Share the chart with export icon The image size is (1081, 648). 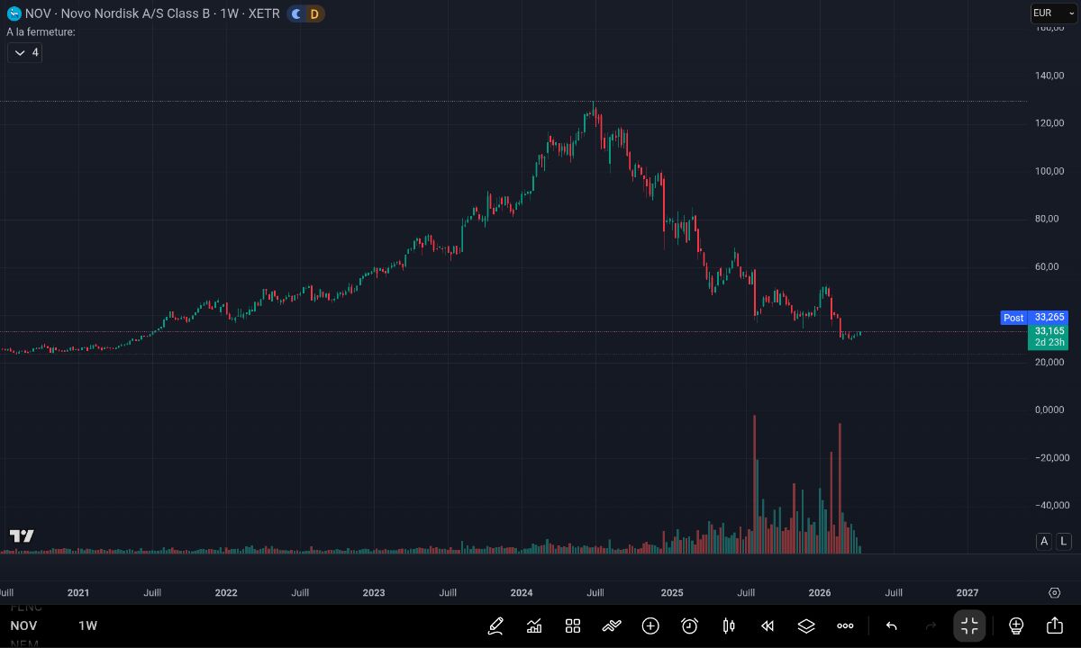(1055, 625)
